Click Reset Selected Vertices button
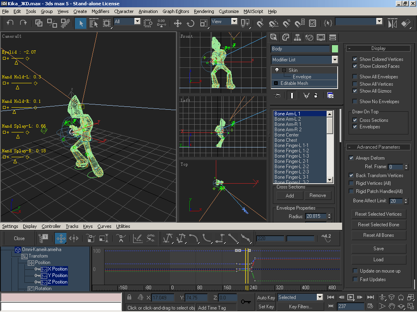 point(378,214)
